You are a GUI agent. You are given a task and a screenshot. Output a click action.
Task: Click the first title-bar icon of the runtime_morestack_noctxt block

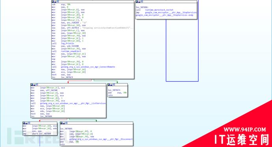click(x=137, y=2)
